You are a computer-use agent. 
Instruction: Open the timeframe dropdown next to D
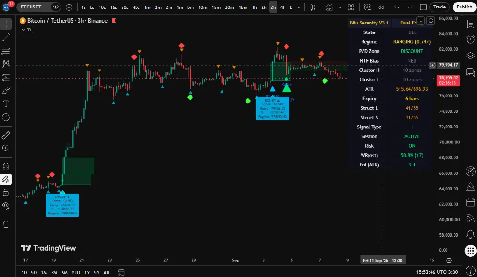coord(299,7)
